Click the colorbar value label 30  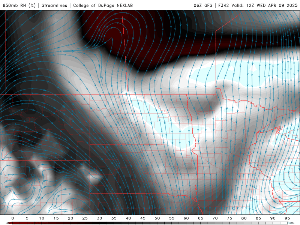click(x=99, y=218)
